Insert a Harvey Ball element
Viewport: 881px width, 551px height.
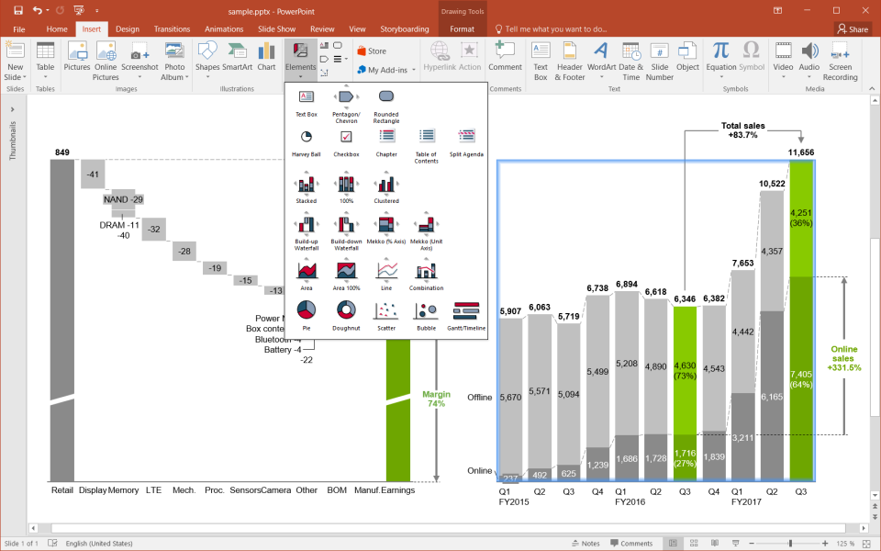(307, 138)
